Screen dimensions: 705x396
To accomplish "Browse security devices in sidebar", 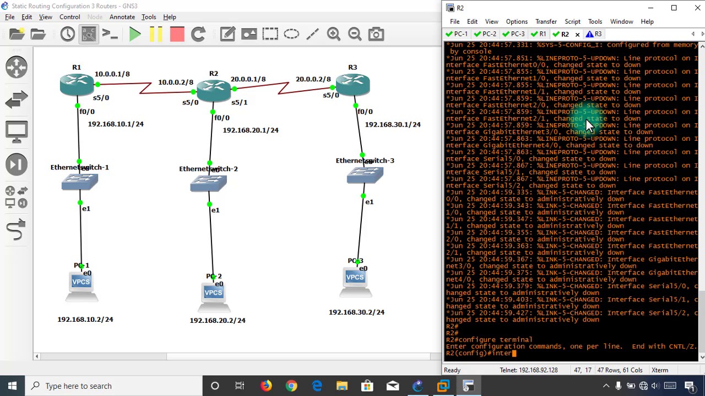I will 17,164.
